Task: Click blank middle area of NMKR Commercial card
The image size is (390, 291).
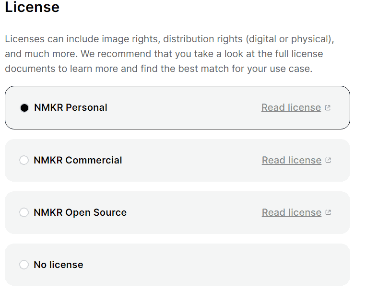Action: pyautogui.click(x=191, y=160)
